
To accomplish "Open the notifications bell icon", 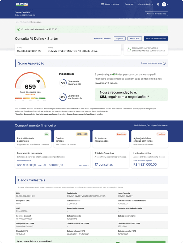I will pos(158,4).
